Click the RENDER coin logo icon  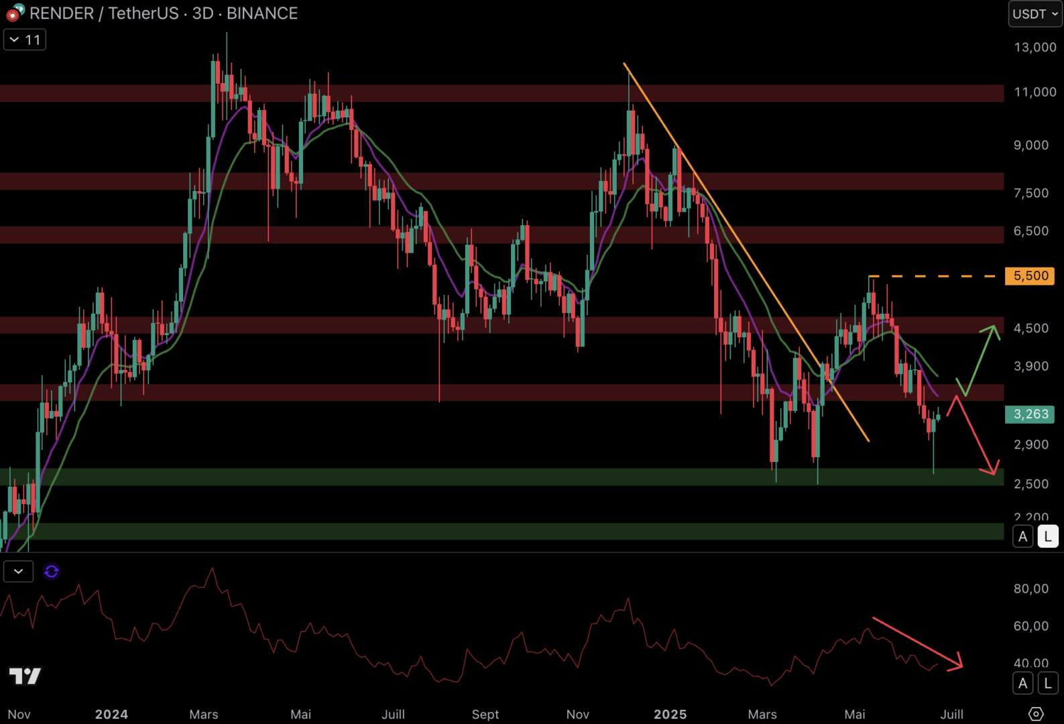(x=15, y=13)
